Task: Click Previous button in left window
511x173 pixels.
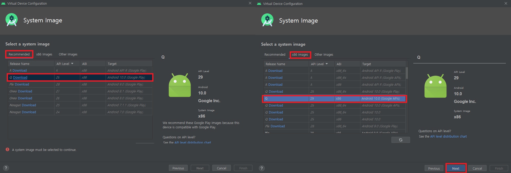Action: 178,168
